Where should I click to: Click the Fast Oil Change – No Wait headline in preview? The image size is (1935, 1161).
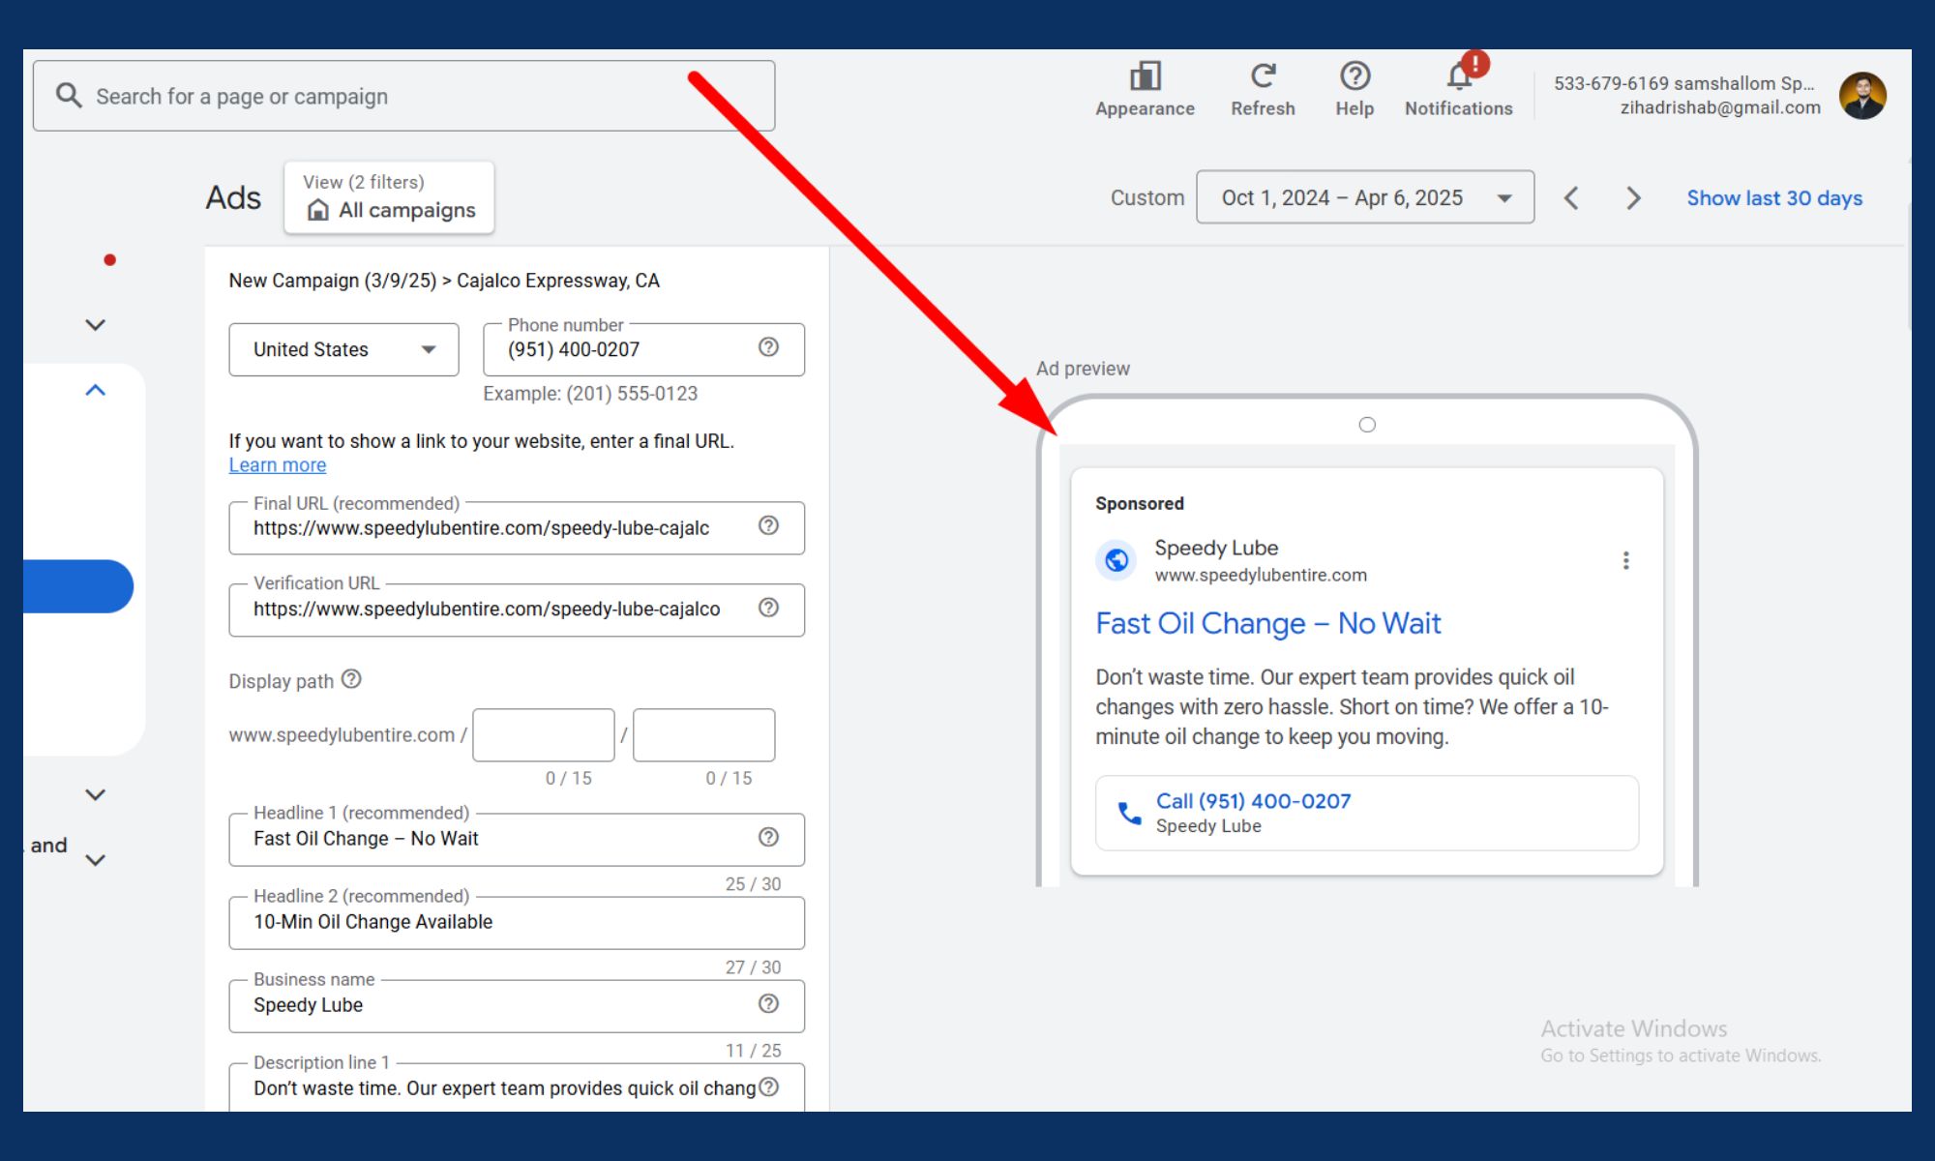(1267, 623)
